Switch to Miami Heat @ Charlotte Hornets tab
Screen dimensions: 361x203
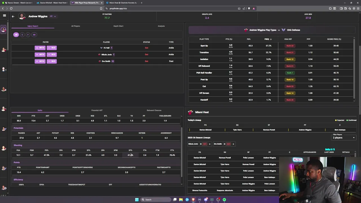click(121, 3)
